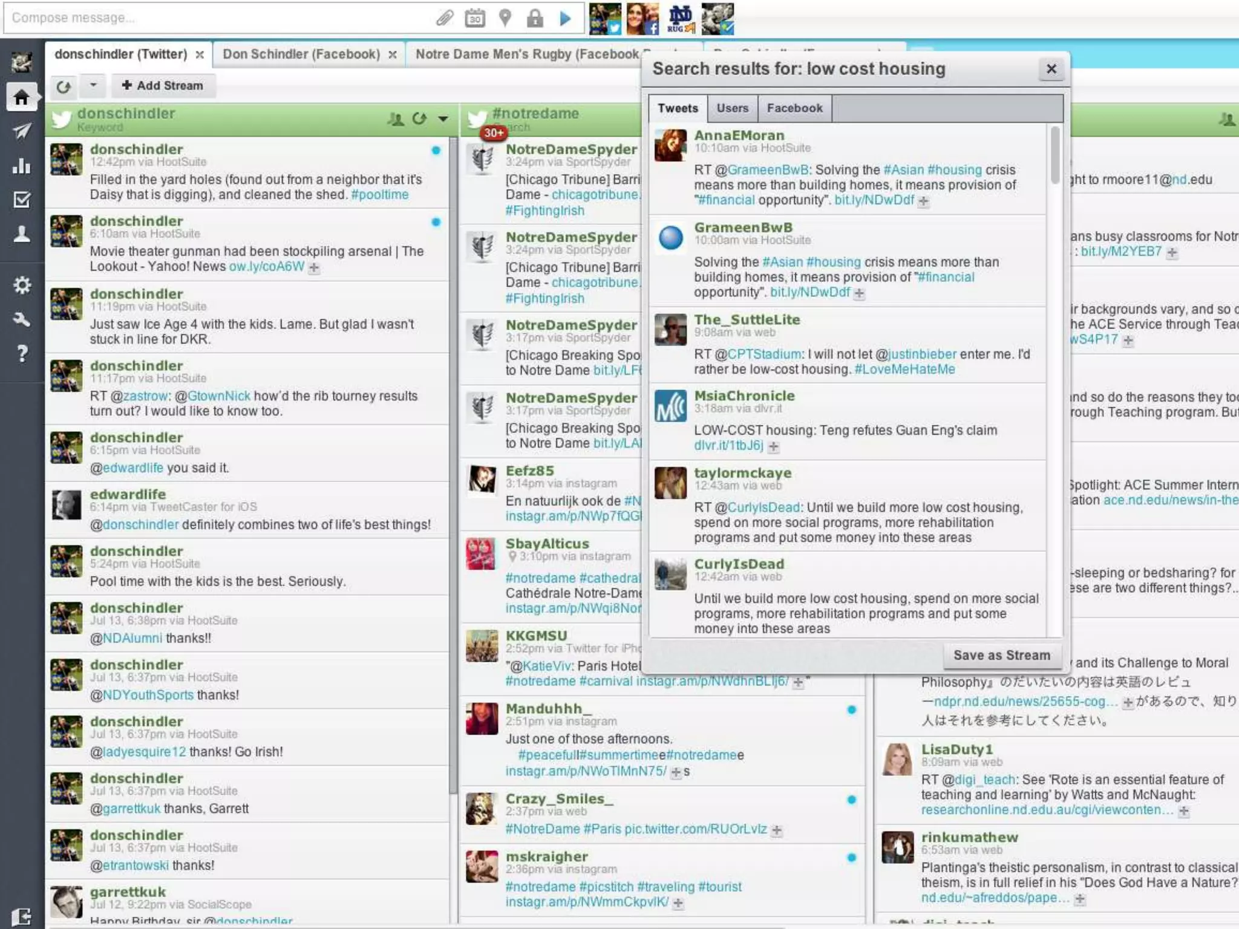Screen dimensions: 1239x929
Task: Open Publisher via the paper plane sidebar icon
Action: 22,131
